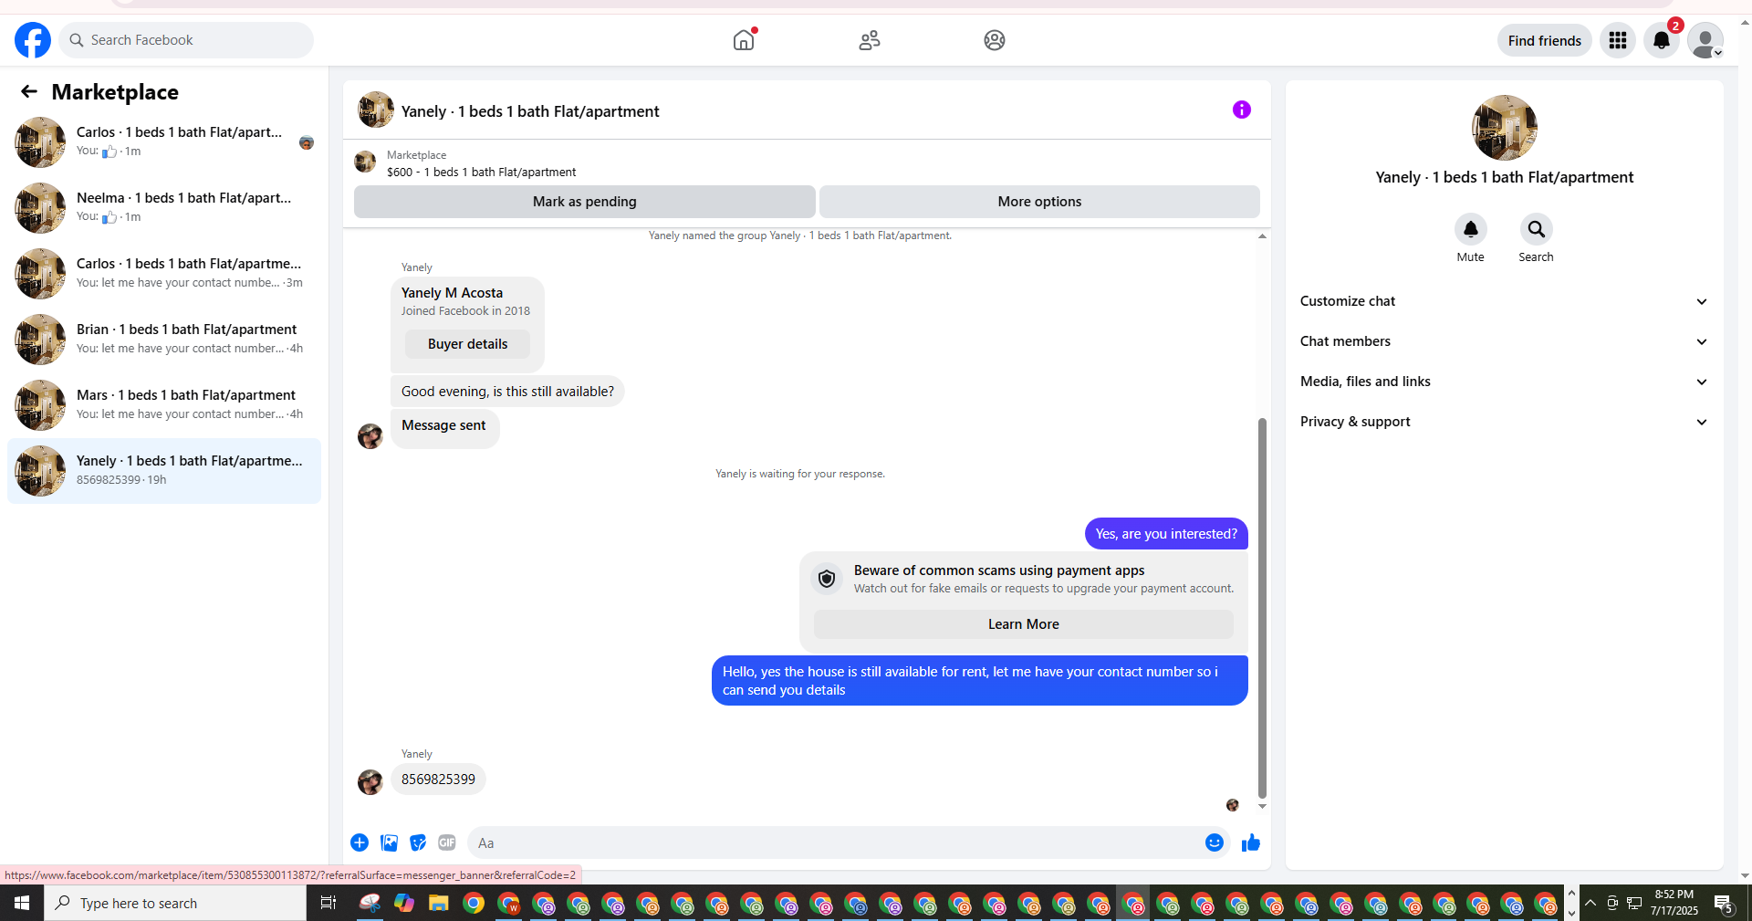The width and height of the screenshot is (1752, 921).
Task: Attach a photo using the image icon
Action: pos(389,843)
